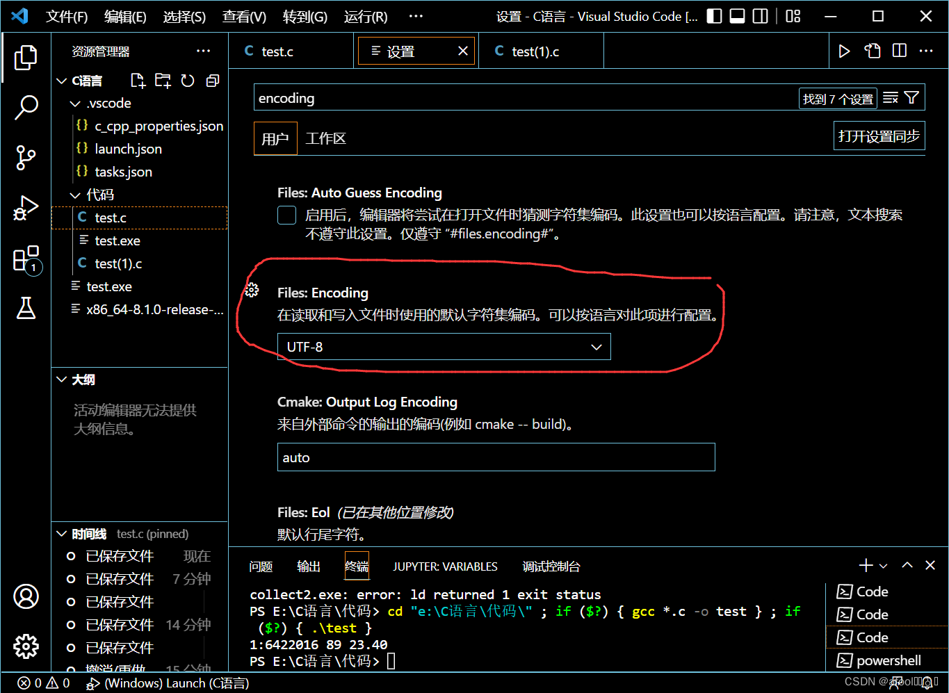The height and width of the screenshot is (693, 949).
Task: Switch to JUPYTER: VARIABLES panel tab
Action: [445, 566]
